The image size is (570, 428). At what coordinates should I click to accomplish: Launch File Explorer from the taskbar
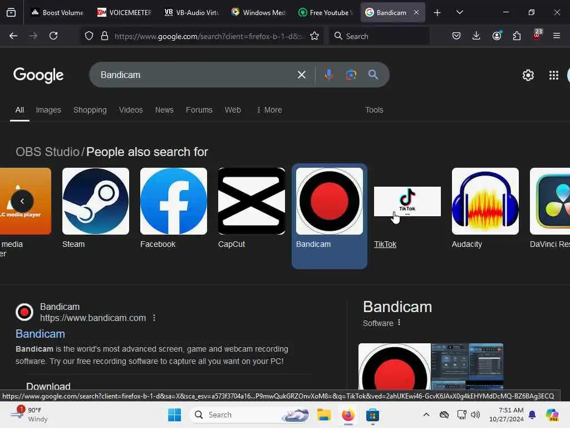(323, 415)
